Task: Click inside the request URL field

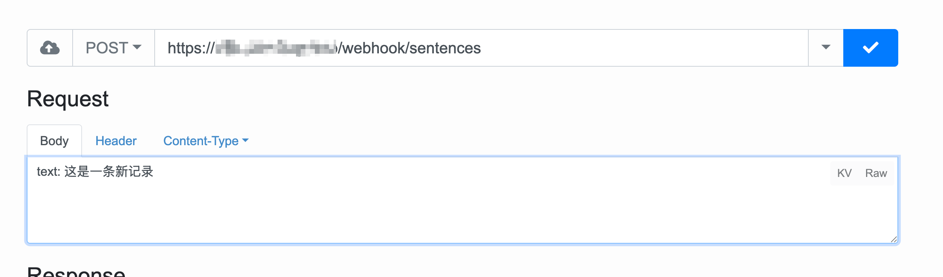Action: 628,48
